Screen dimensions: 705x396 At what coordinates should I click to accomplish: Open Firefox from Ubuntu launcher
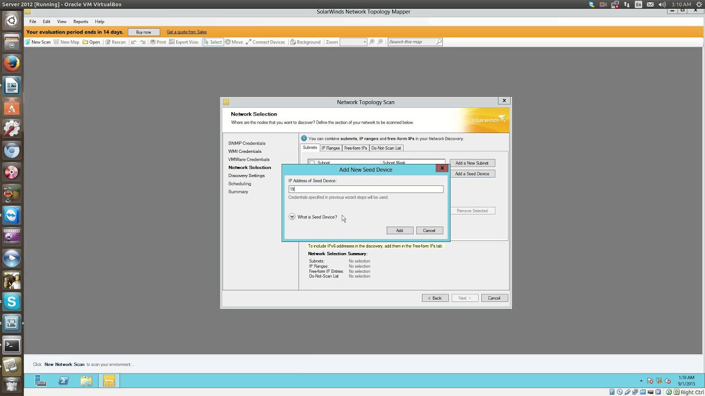[12, 63]
